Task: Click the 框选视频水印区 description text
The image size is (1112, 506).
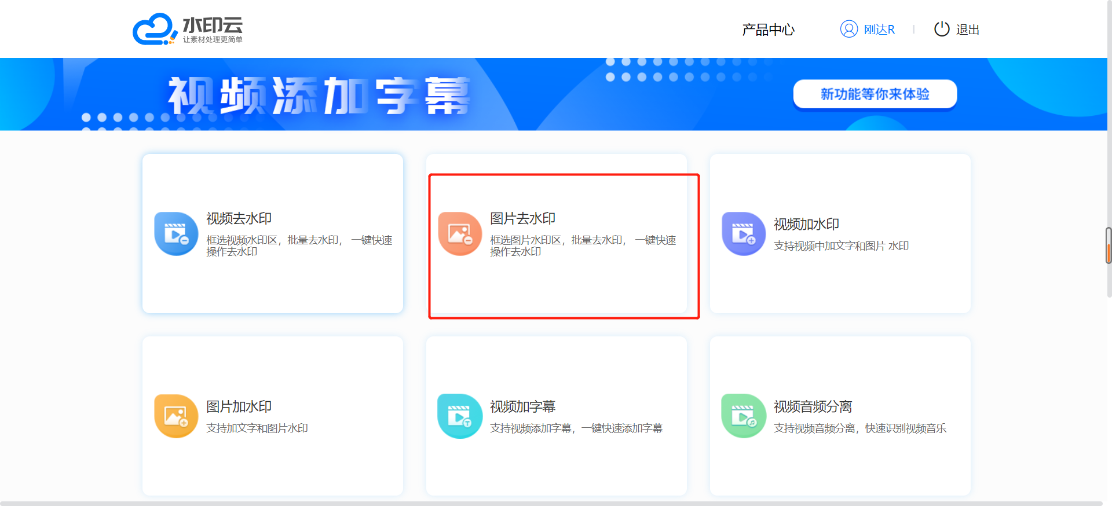Action: 299,245
